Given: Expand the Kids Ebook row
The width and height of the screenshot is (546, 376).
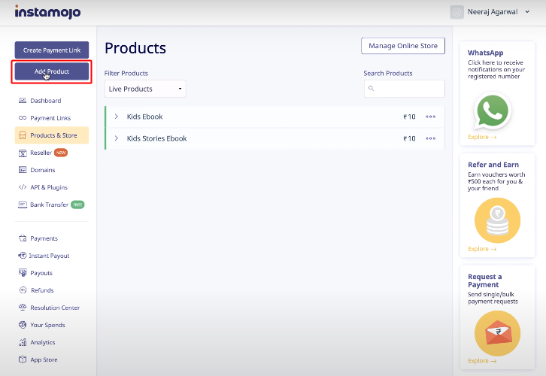Looking at the screenshot, I should click(117, 117).
